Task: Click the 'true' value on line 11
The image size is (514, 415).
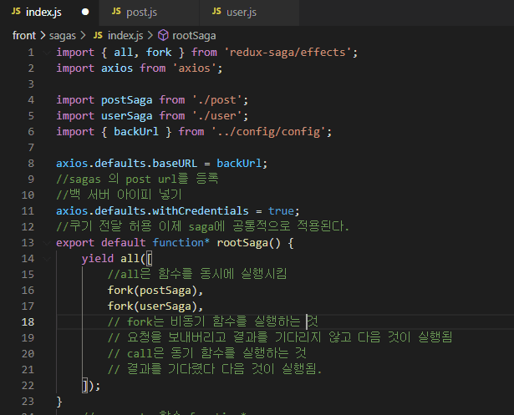Action: point(282,211)
